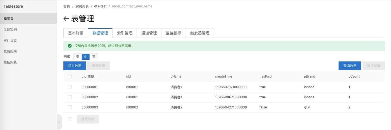Click the back arrow beside 表管理
This screenshot has width=391, height=130.
[66, 19]
